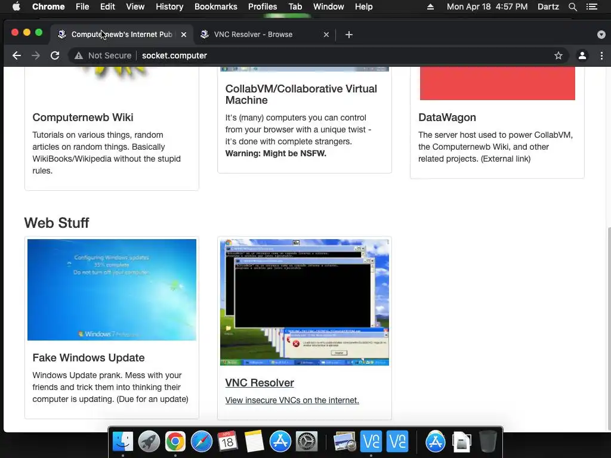
Task: Open the App Store icon beside Notes
Action: pos(280,442)
